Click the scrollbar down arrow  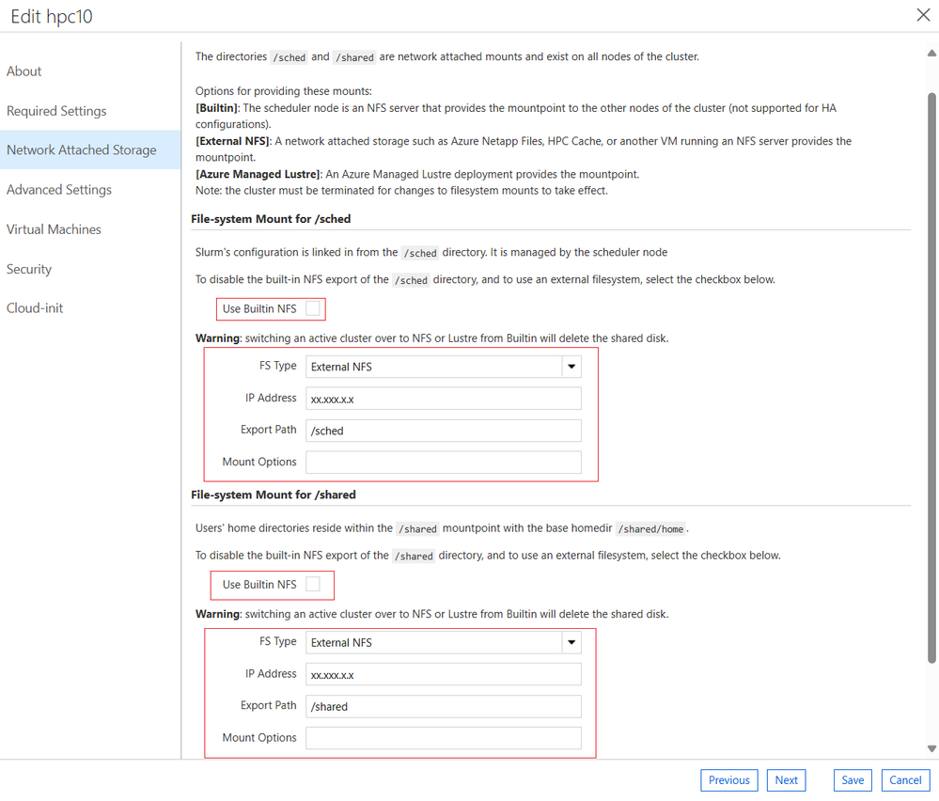pos(931,748)
